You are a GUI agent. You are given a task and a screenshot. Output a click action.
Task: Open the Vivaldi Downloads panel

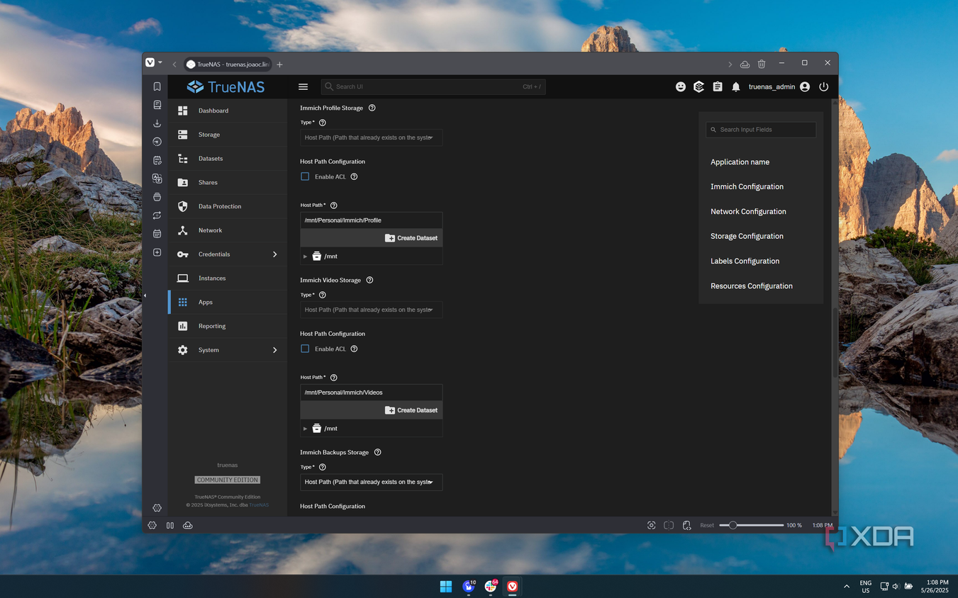[157, 123]
